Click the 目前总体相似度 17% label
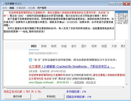Image resolution: width=131 pixels, height=101 pixels. (x=79, y=97)
